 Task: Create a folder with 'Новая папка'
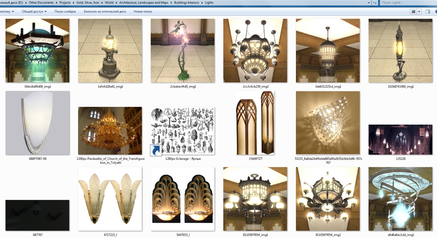pos(143,11)
